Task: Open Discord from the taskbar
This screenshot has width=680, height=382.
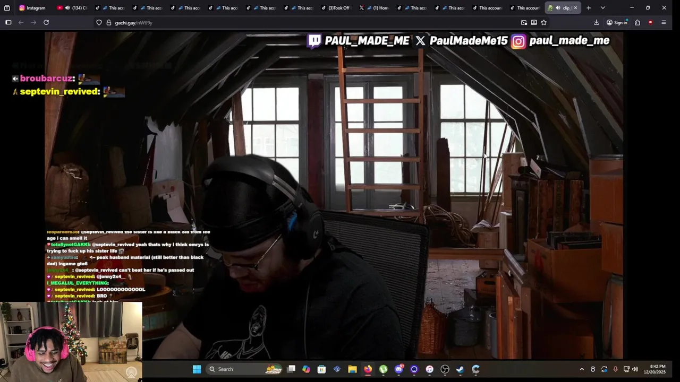Action: pos(399,369)
